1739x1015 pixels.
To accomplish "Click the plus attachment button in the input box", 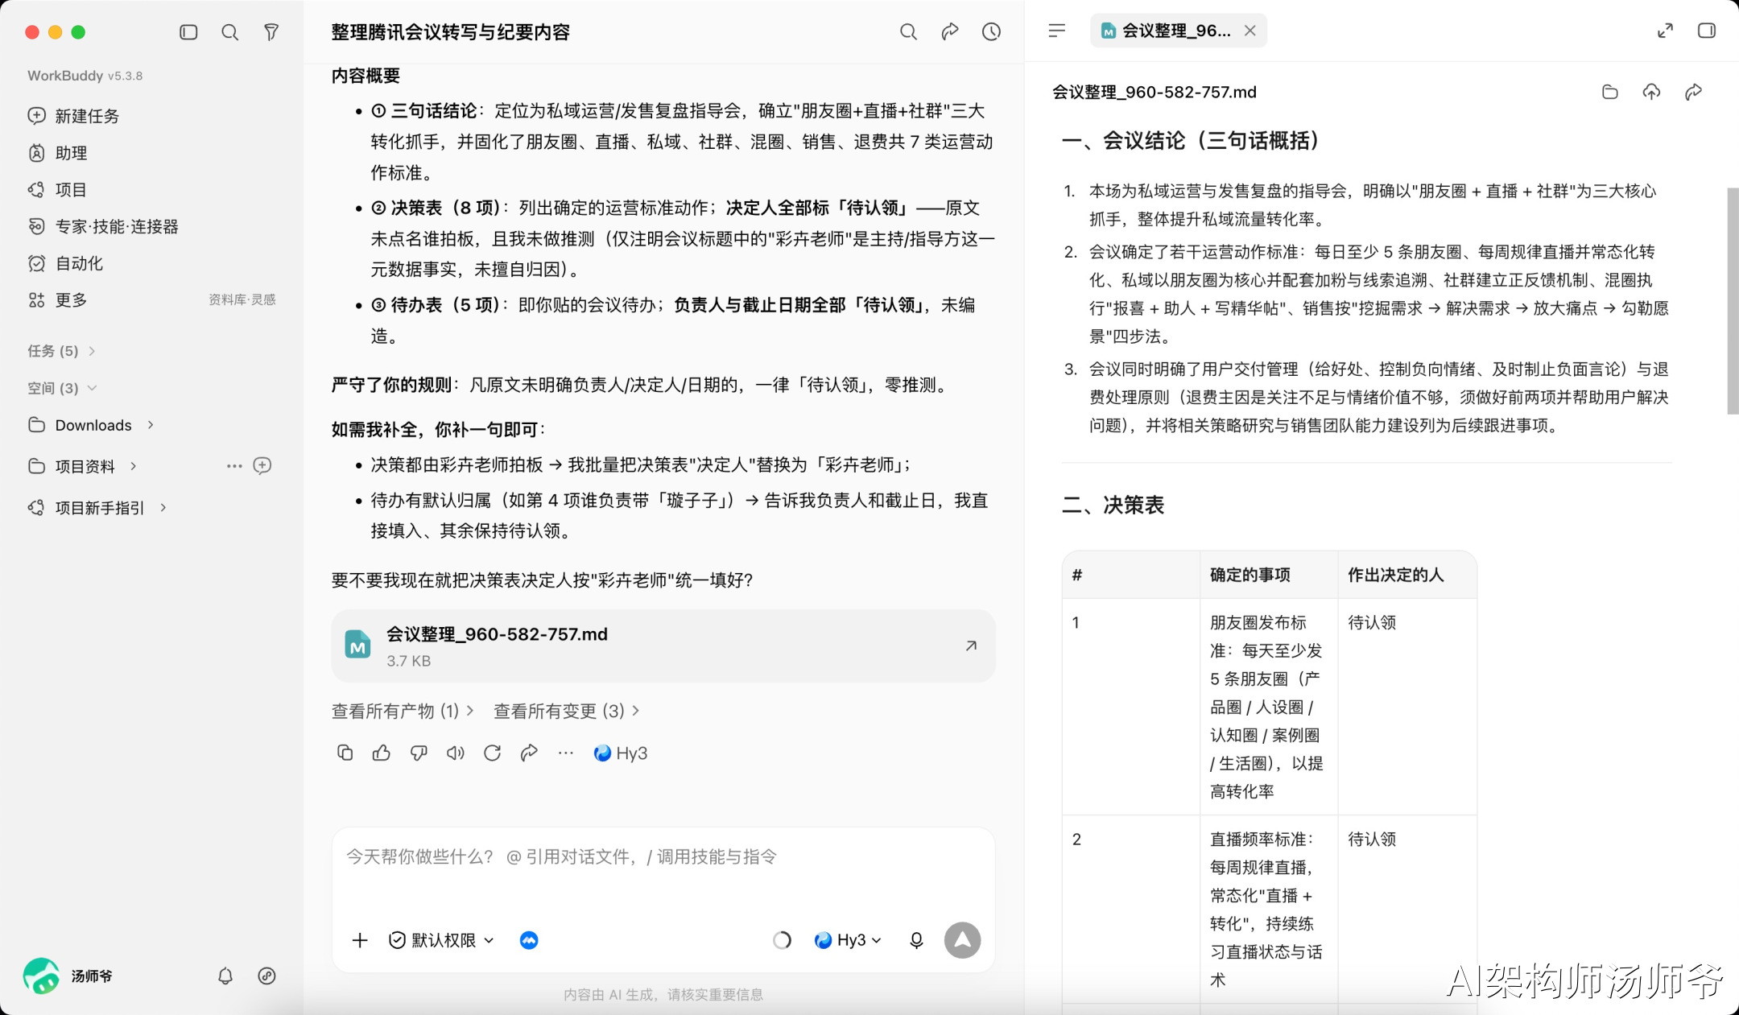I will click(360, 940).
